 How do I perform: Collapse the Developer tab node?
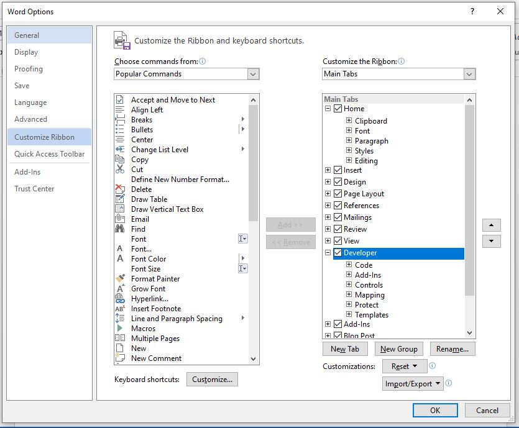pos(328,253)
